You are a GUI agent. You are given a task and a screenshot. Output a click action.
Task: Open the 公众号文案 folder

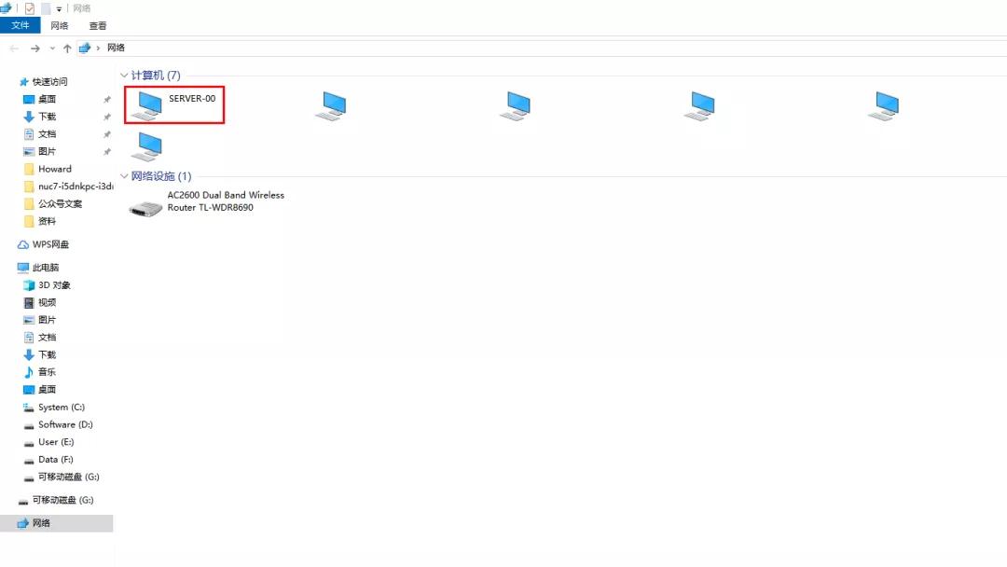coord(60,203)
